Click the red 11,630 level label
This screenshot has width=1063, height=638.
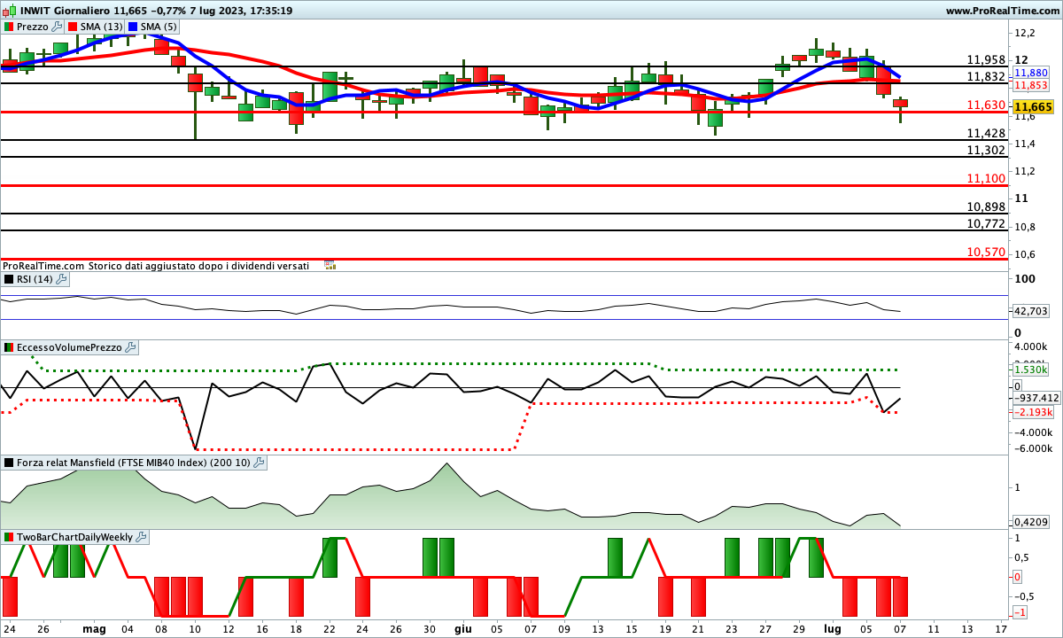coord(986,105)
